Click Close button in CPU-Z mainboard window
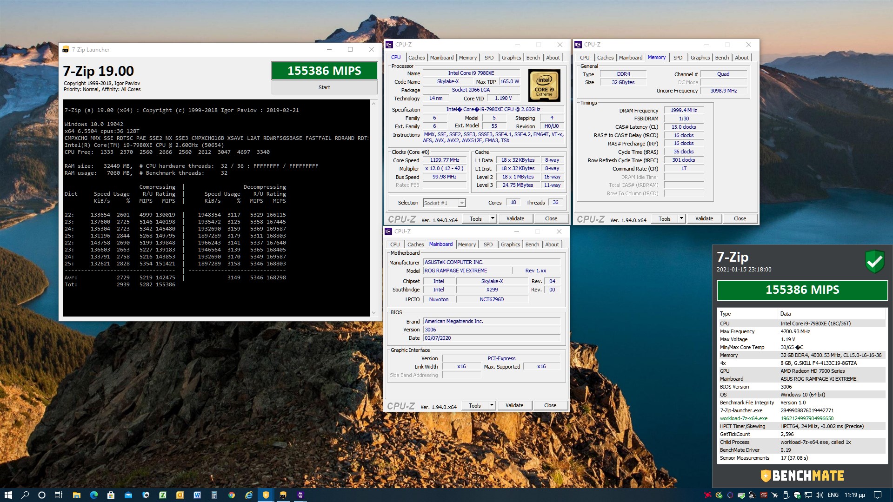 tap(550, 405)
